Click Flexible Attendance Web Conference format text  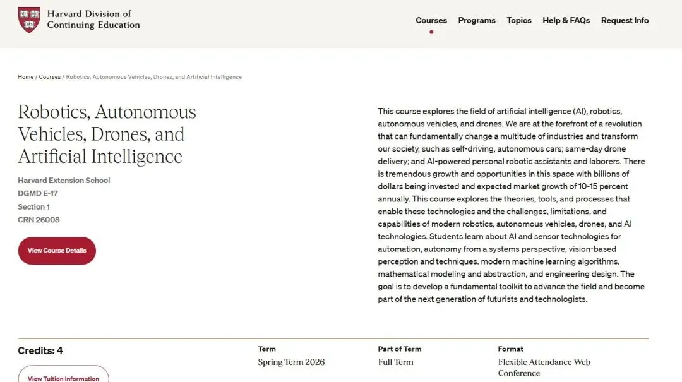pyautogui.click(x=544, y=367)
